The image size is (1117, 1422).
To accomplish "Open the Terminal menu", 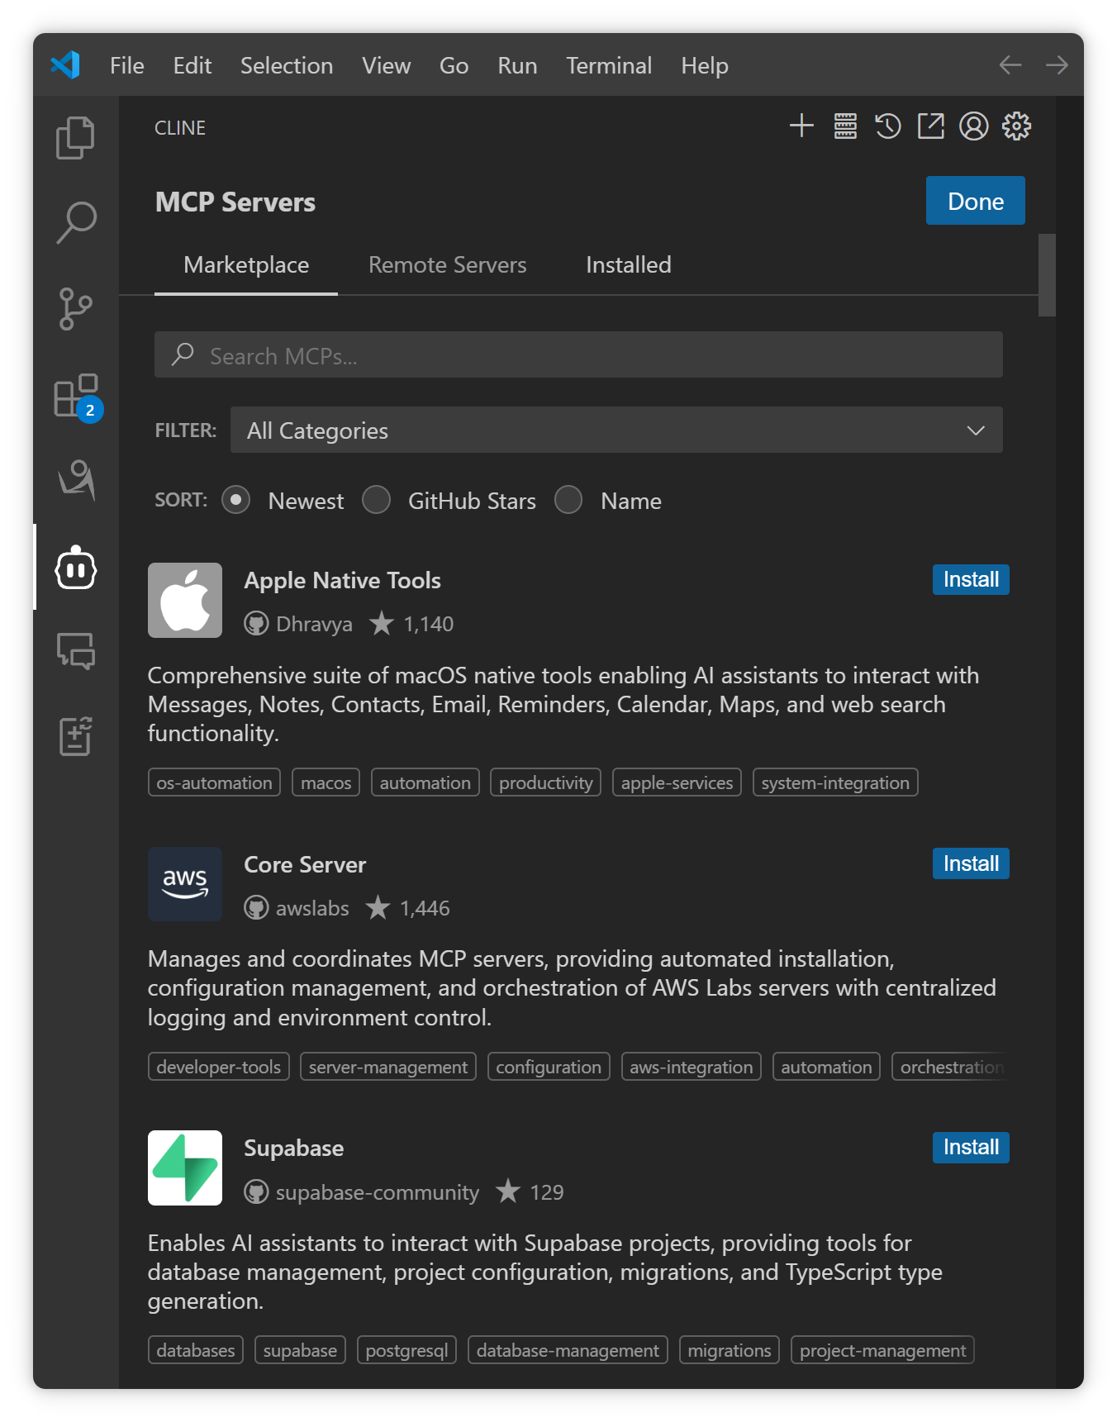I will (x=609, y=65).
